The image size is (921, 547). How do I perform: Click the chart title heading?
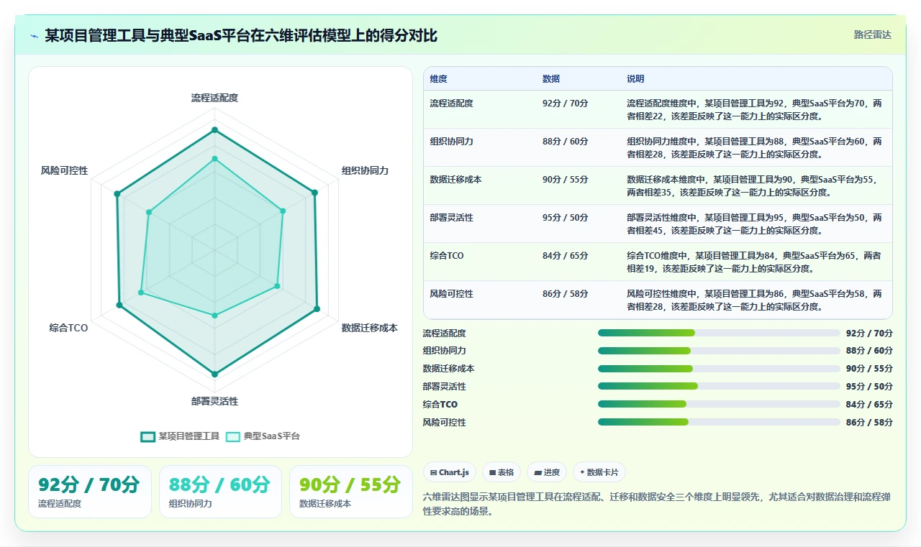point(241,36)
